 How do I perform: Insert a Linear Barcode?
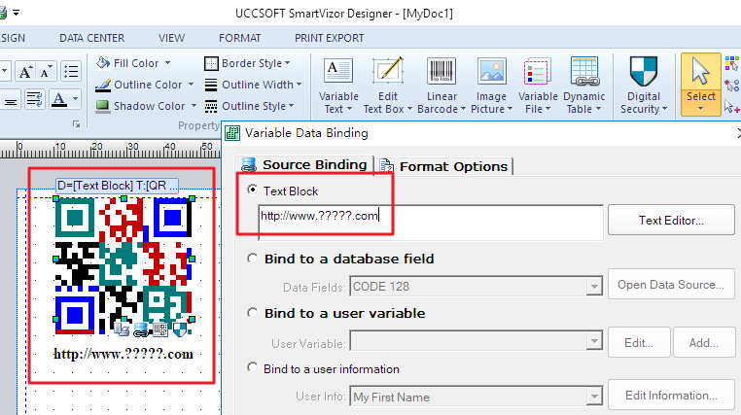[441, 71]
